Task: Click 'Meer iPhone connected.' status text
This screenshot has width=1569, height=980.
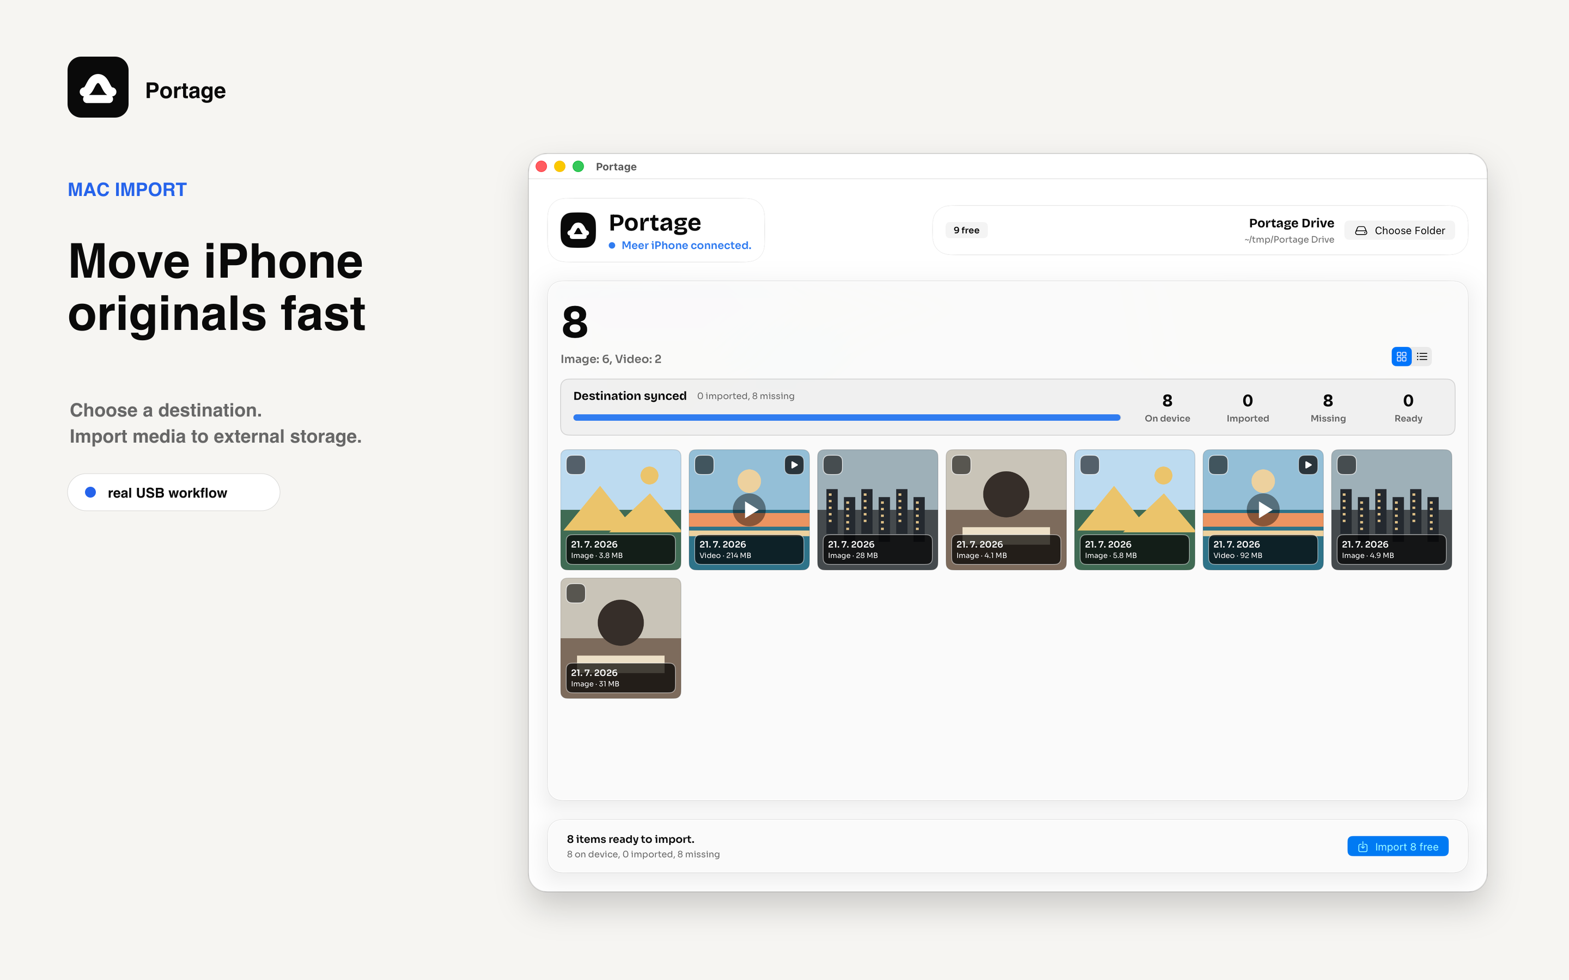Action: coord(686,245)
